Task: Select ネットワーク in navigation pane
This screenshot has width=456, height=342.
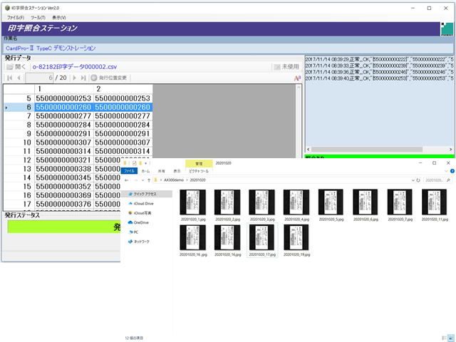Action: point(138,242)
